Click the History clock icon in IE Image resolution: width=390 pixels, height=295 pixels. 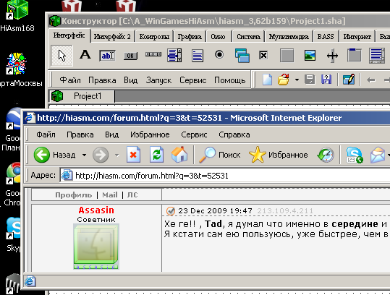point(326,155)
